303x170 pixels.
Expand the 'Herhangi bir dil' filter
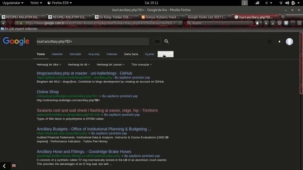tap(79, 65)
